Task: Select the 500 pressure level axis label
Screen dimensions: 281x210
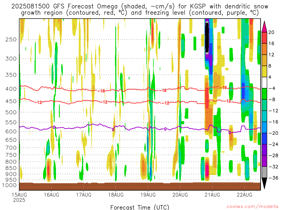Action: [11, 112]
